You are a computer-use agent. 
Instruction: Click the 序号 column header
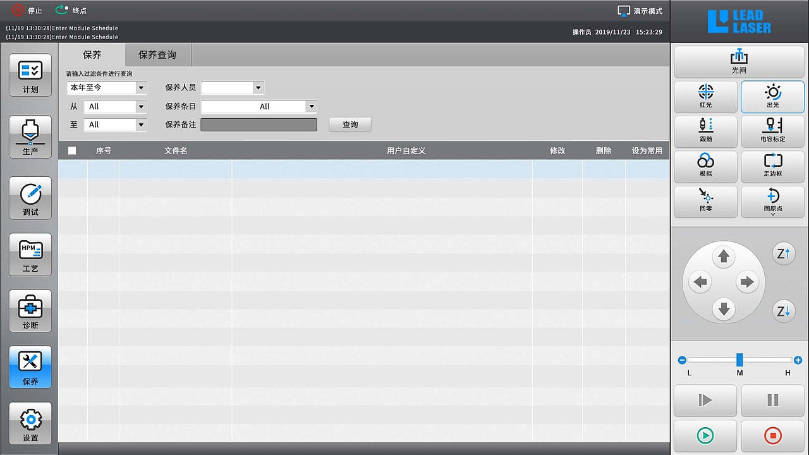(x=104, y=150)
